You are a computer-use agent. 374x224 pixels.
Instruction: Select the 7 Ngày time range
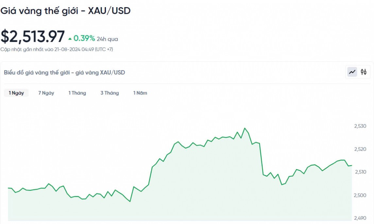46,93
